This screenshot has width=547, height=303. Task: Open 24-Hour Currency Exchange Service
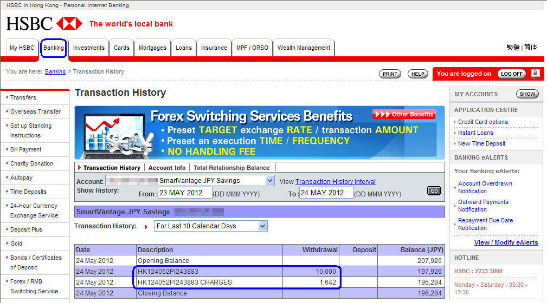(34, 210)
